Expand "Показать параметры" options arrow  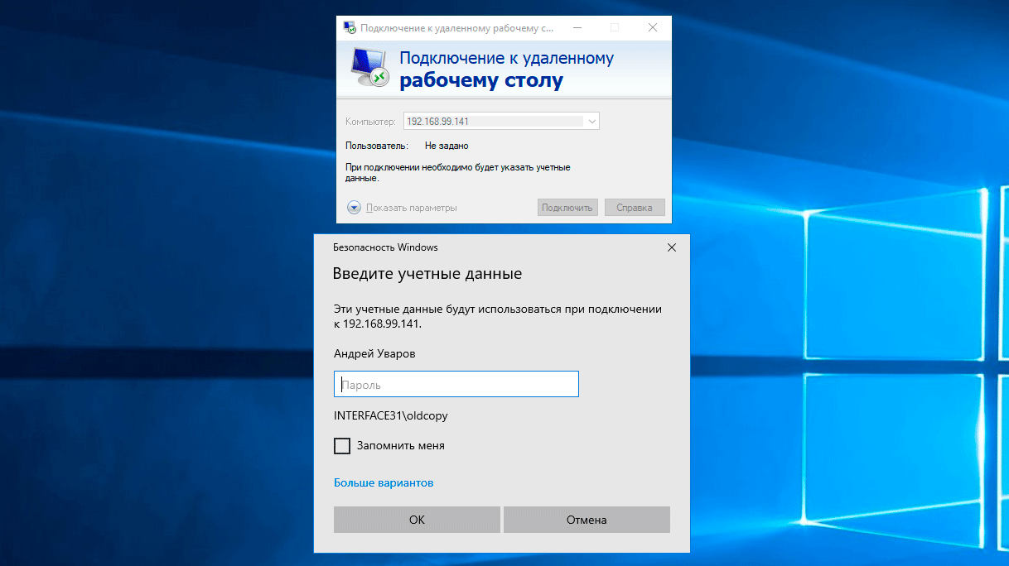tap(354, 208)
